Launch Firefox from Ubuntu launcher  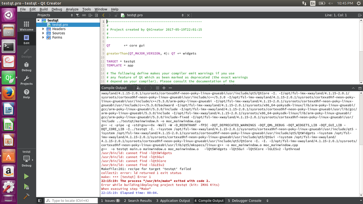pyautogui.click(x=9, y=93)
